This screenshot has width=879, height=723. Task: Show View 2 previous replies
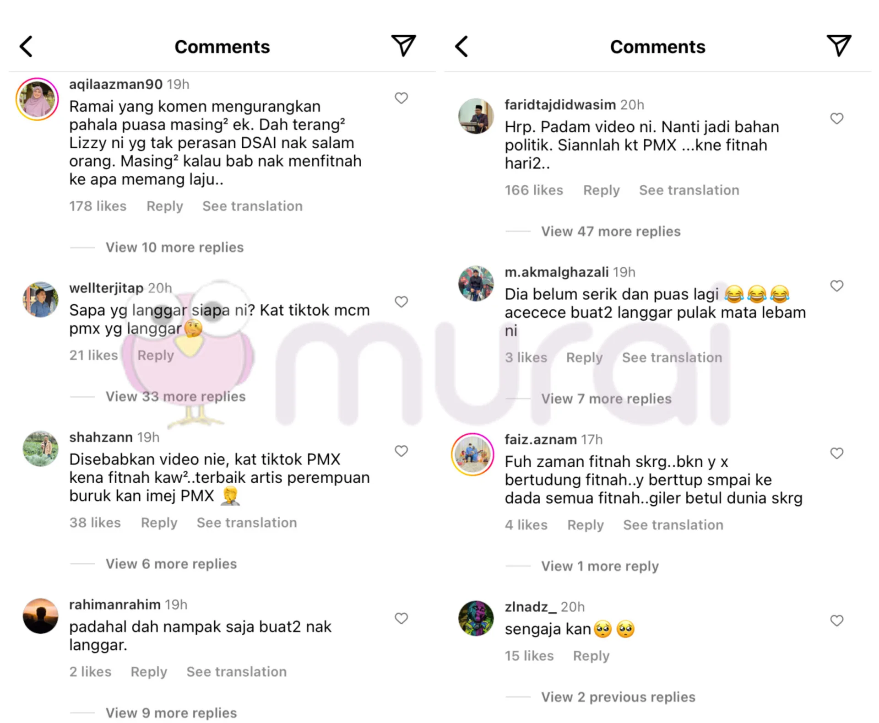tap(618, 697)
